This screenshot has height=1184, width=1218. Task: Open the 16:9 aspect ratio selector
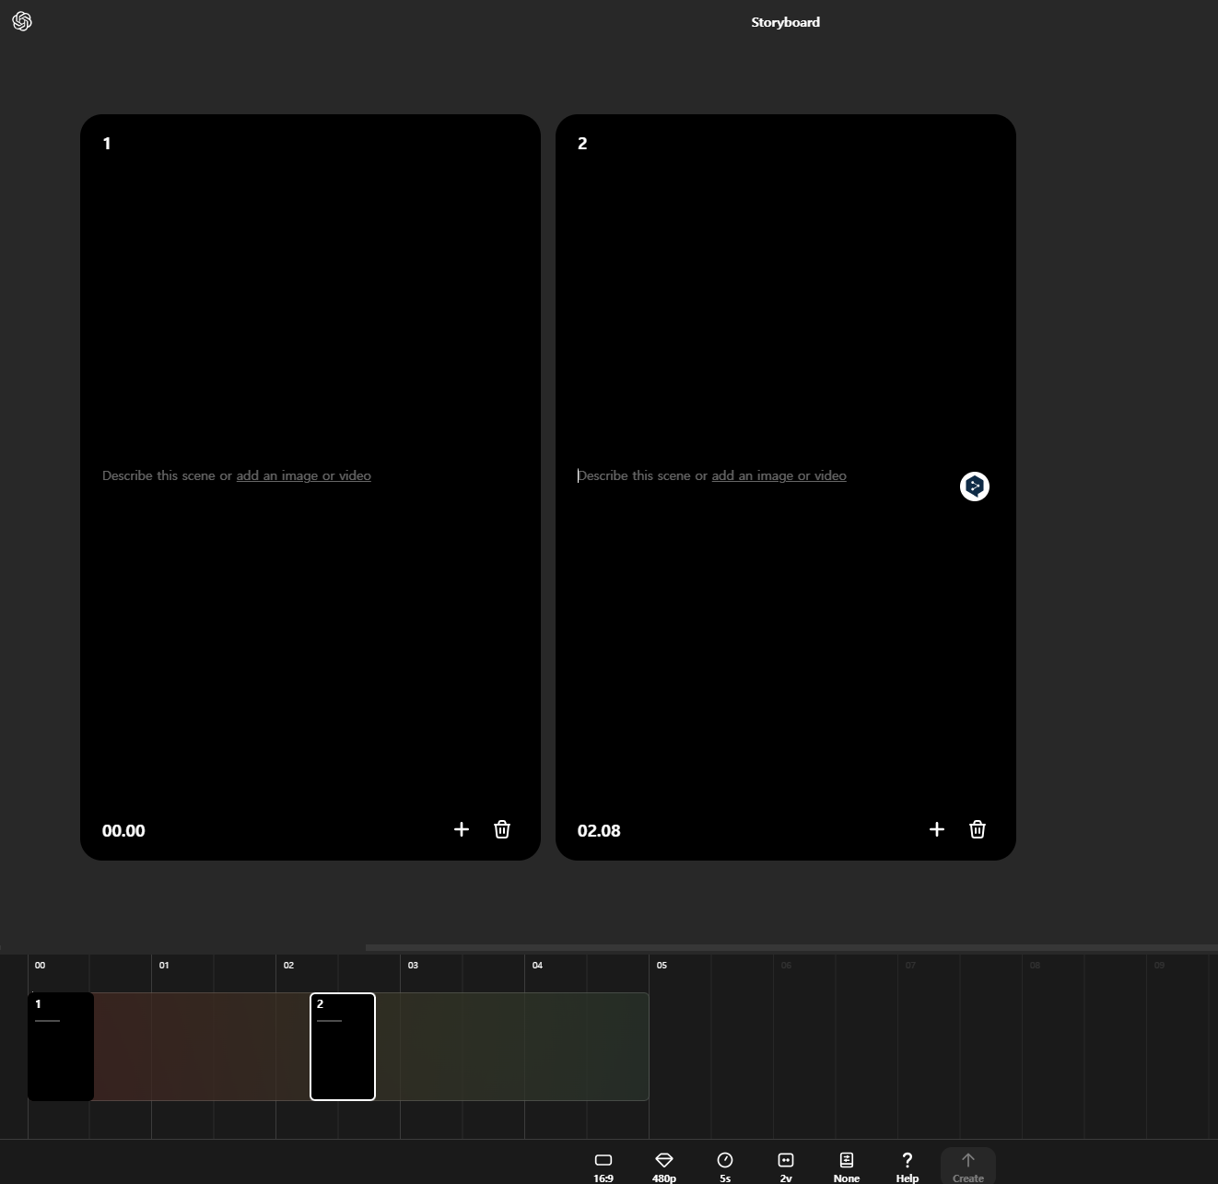(603, 1166)
